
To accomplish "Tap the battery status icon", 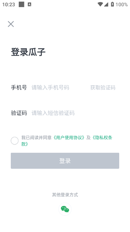I will coord(112,4).
